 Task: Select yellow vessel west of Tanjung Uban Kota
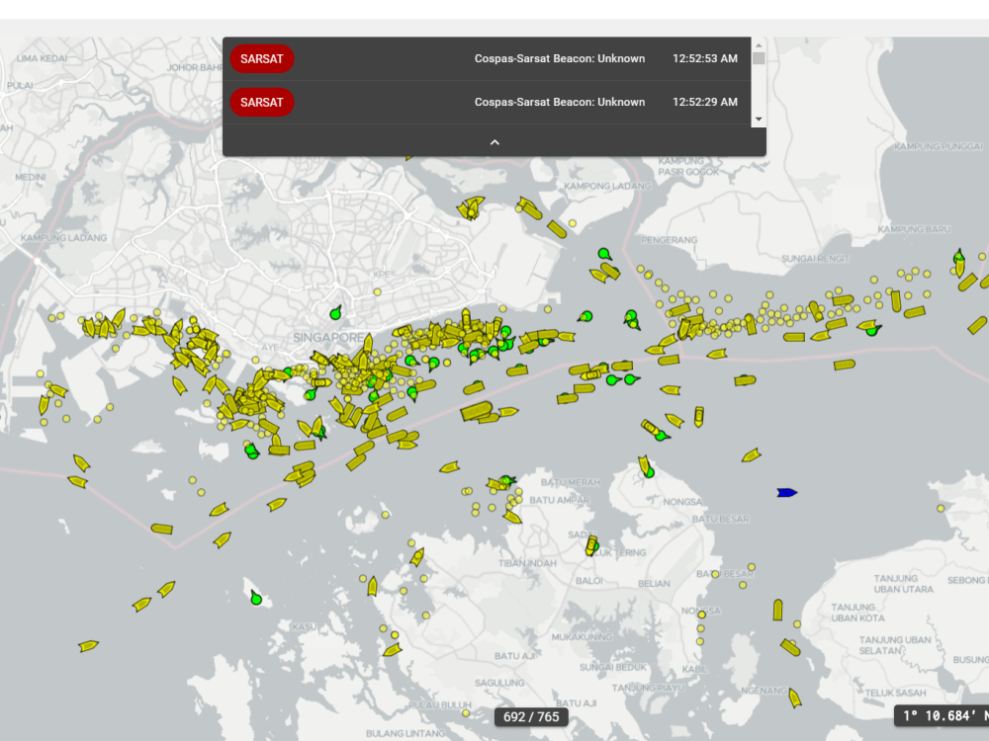click(777, 610)
